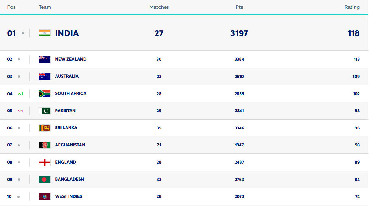Click India's points value 3197
This screenshot has width=373, height=206.
click(x=239, y=33)
